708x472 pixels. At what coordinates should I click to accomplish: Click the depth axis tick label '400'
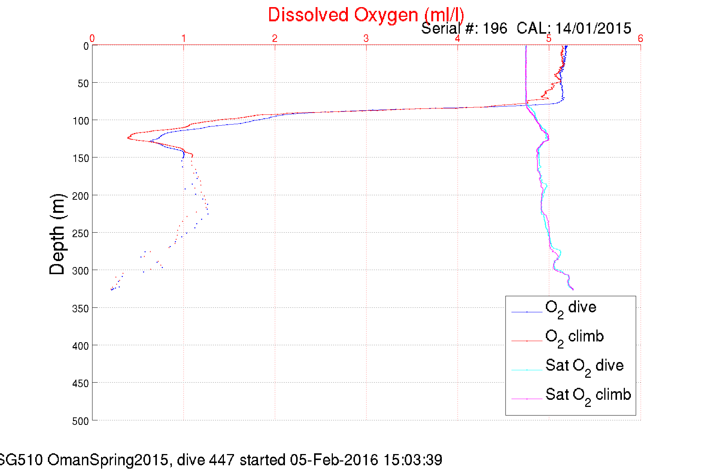click(x=80, y=346)
